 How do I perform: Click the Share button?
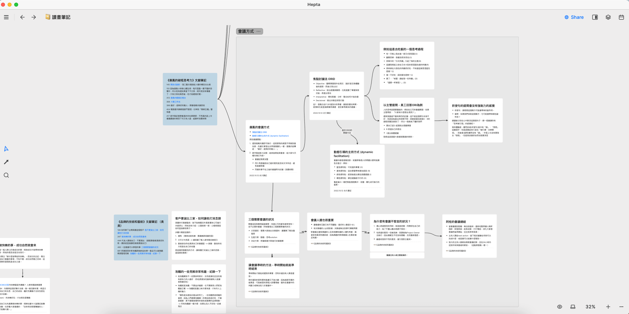[574, 17]
